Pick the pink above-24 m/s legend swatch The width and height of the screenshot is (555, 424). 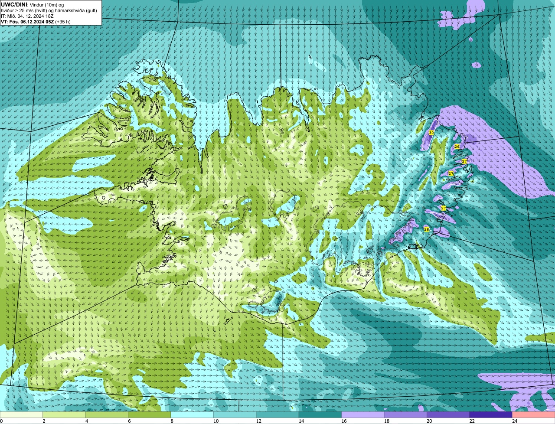(x=534, y=415)
